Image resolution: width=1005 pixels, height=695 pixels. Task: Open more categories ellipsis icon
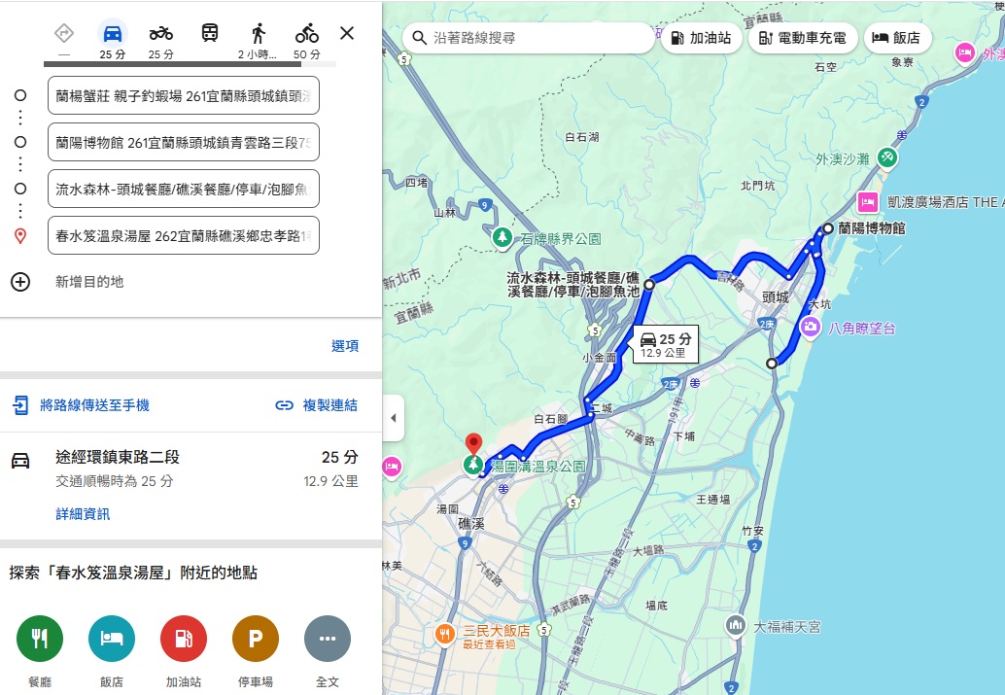point(327,639)
